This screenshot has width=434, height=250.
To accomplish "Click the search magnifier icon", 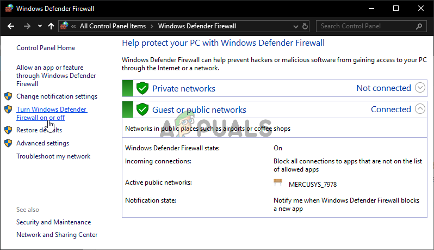I will [x=420, y=26].
